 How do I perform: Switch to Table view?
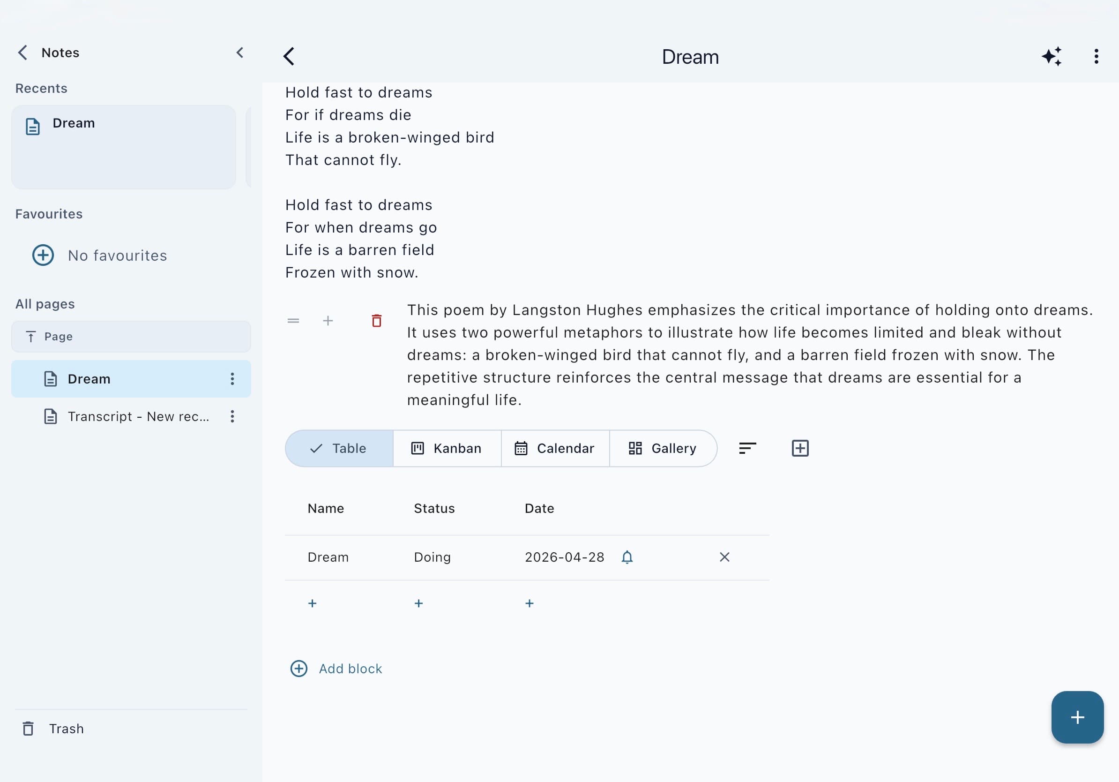(x=339, y=449)
